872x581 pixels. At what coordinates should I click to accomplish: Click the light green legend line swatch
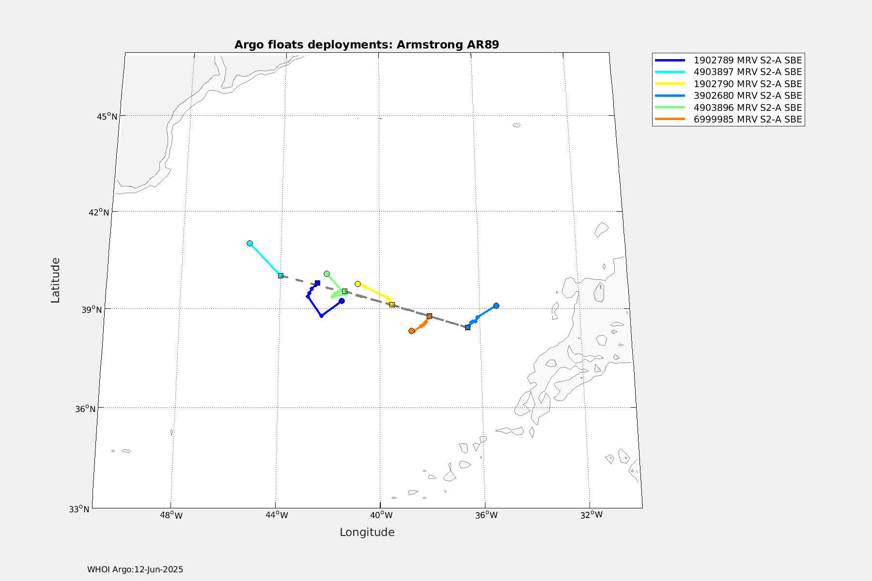coord(670,108)
